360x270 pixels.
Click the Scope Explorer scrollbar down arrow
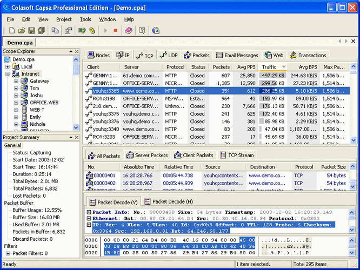pyautogui.click(x=76, y=127)
